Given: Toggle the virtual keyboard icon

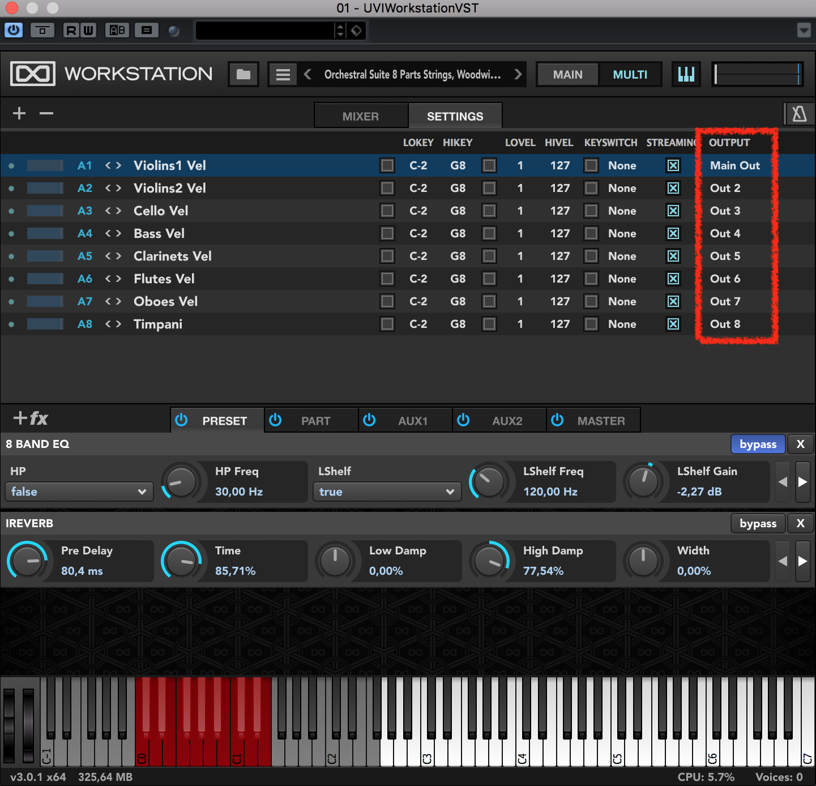Looking at the screenshot, I should pos(686,74).
